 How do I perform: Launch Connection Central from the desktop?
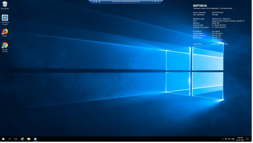[x=5, y=19]
